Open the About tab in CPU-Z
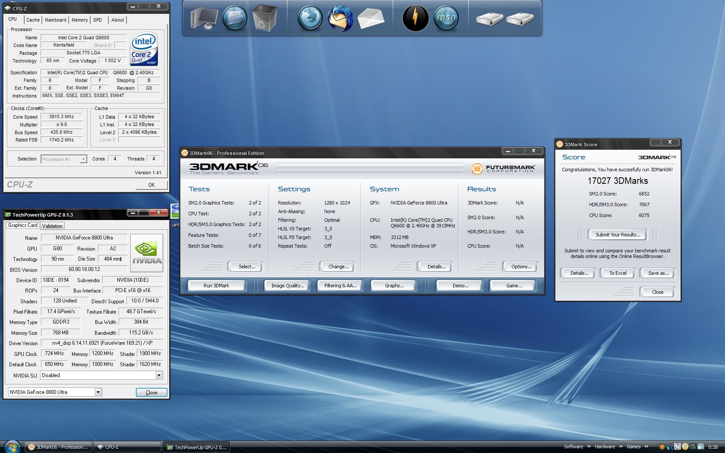Viewport: 725px width, 453px height. [x=117, y=20]
